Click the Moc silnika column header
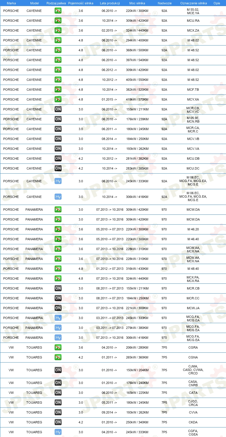 137,3
